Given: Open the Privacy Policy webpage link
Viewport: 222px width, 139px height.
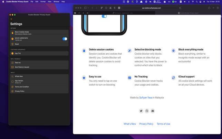Looking at the screenshot, I should [146, 124].
